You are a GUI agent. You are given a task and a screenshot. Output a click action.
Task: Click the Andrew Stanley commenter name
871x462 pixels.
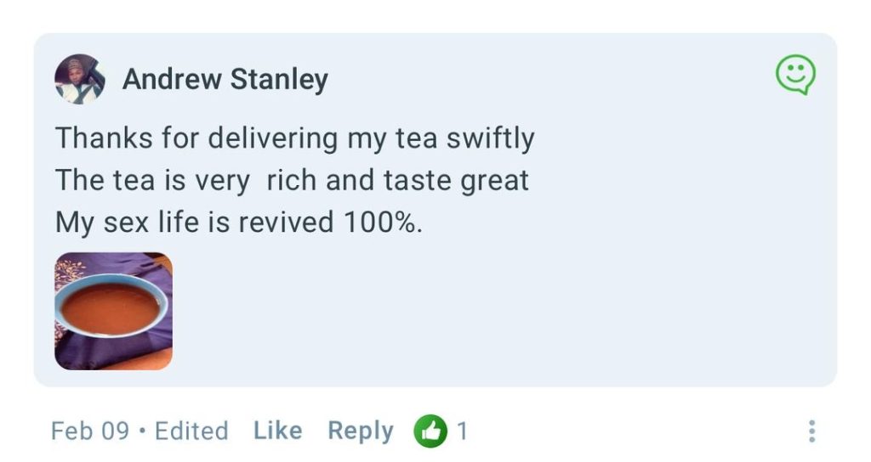(225, 79)
